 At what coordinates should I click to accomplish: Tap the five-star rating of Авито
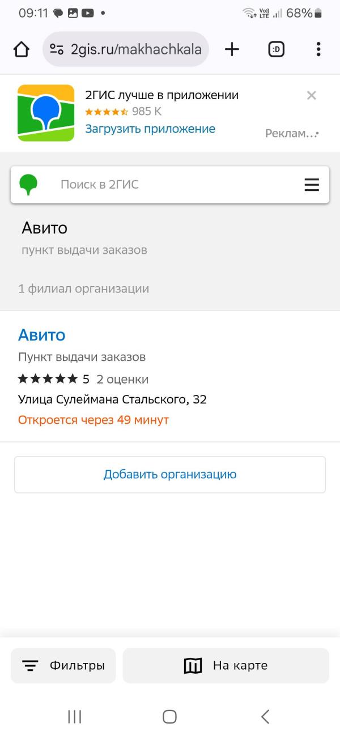48,379
